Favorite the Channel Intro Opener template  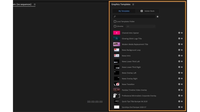tap(182, 33)
